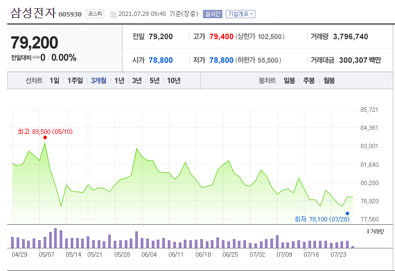This screenshot has width=395, height=271.
Task: Click the lower limit 하한가 55,500 text
Action: 258,60
